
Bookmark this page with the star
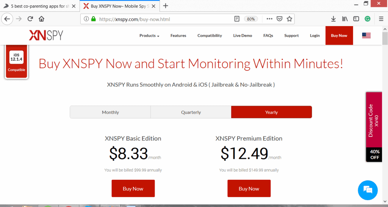coord(289,19)
